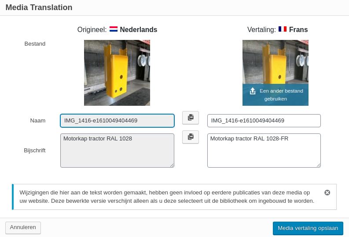349x237 pixels.
Task: Dismiss the blue information notice
Action: click(x=327, y=193)
